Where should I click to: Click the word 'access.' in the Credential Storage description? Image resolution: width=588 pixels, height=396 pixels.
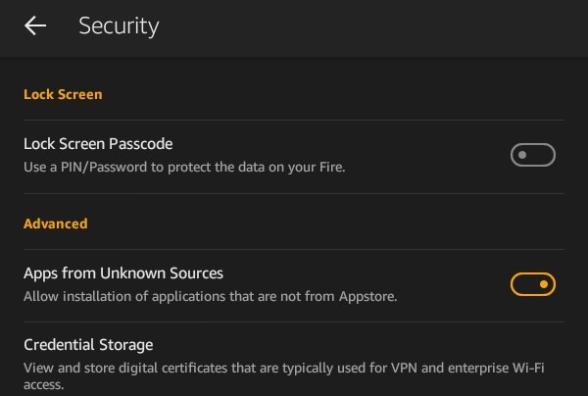[44, 385]
